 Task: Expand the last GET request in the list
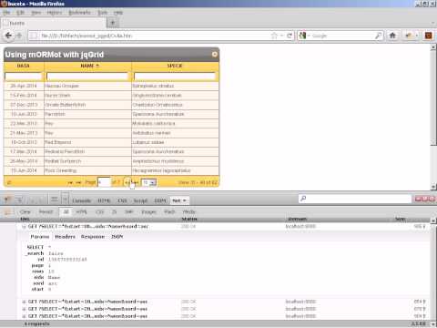(x=24, y=316)
